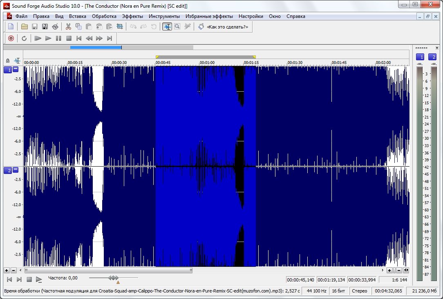
Task: Click the horizontal waveform scrollbar
Action: tap(108, 270)
